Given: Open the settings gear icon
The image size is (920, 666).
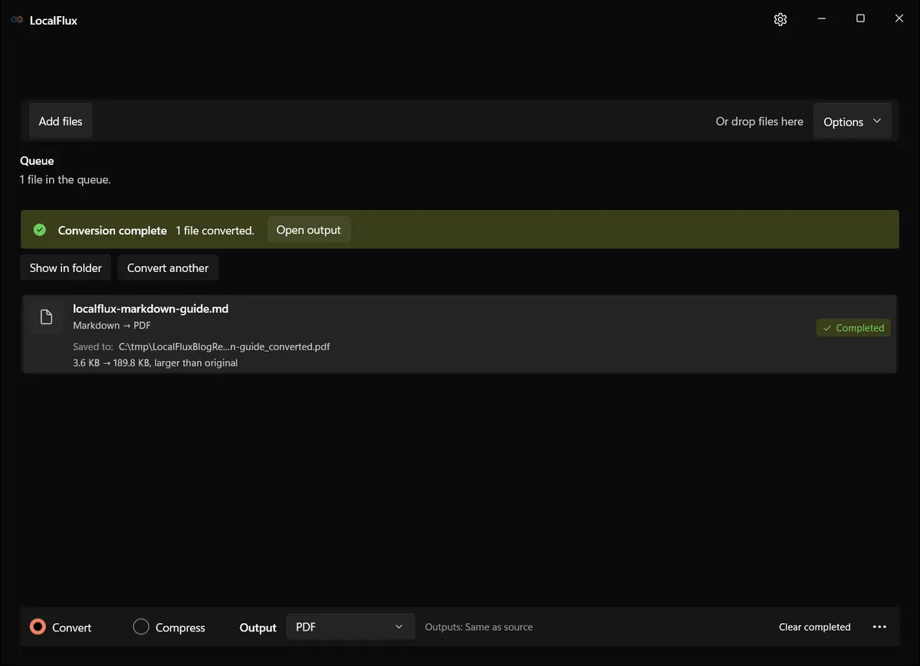Looking at the screenshot, I should (780, 19).
